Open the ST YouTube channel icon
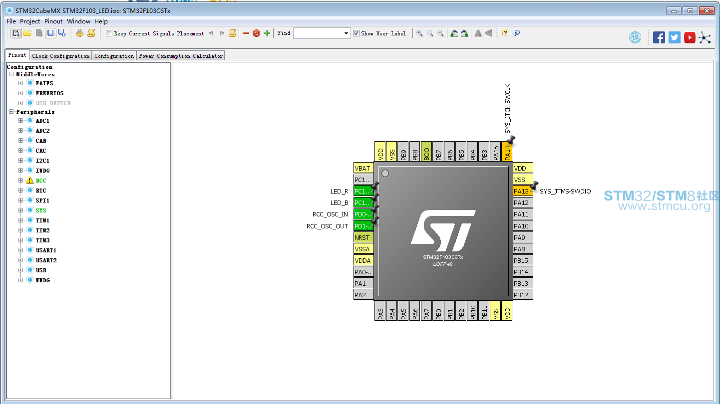This screenshot has height=404, width=720. [690, 37]
